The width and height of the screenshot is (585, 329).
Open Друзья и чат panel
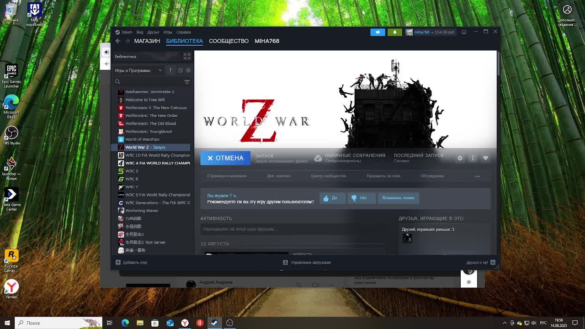pyautogui.click(x=481, y=262)
